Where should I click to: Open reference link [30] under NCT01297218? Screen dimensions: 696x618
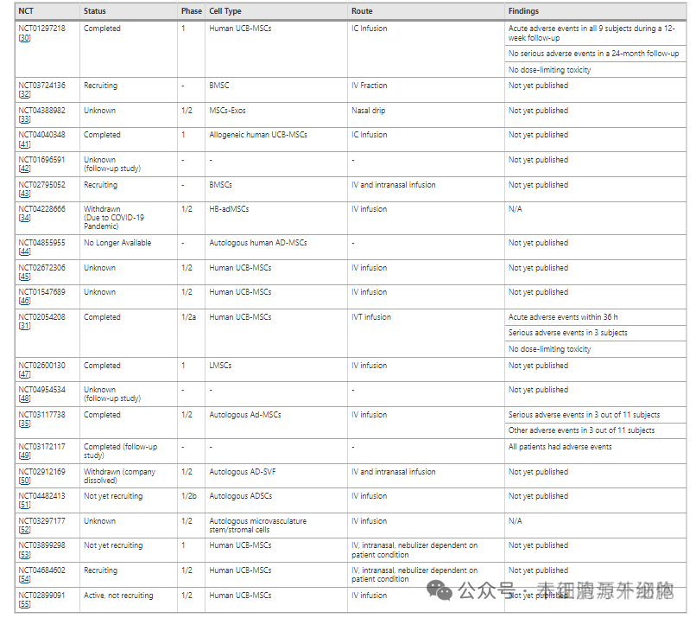[x=24, y=38]
